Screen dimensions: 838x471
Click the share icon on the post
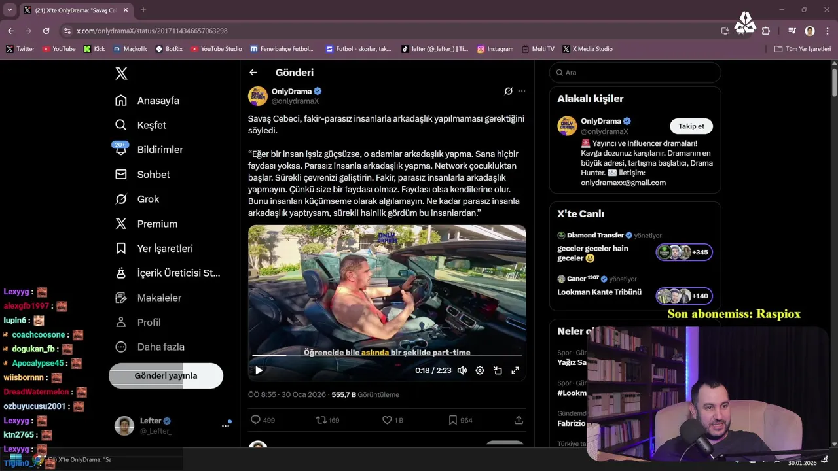pyautogui.click(x=519, y=420)
